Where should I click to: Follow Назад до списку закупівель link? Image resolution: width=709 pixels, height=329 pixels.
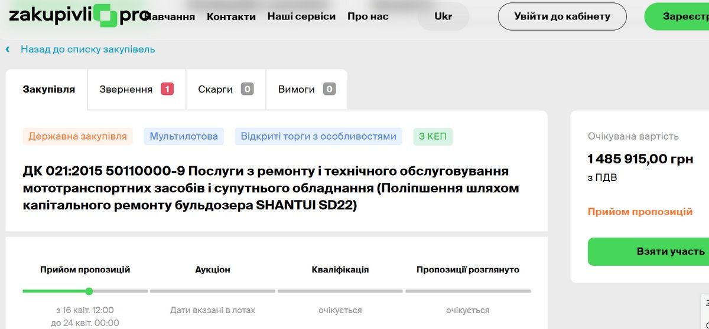(88, 50)
